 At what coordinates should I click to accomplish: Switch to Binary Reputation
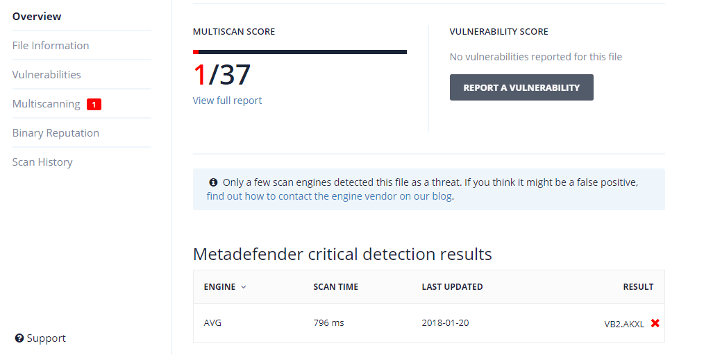point(56,132)
